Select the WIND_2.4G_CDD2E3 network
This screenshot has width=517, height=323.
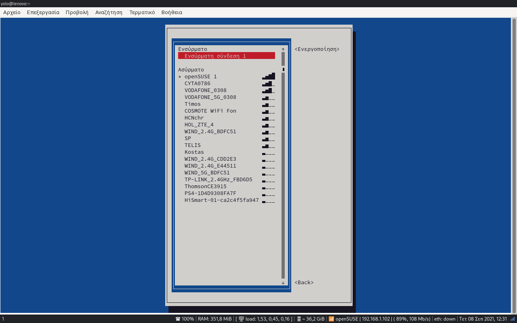tap(227, 159)
